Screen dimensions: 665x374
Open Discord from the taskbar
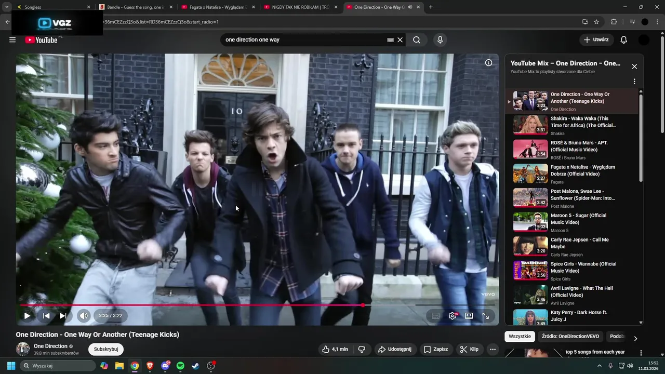165,366
